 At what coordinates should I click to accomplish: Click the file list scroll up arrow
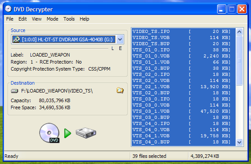[239, 32]
